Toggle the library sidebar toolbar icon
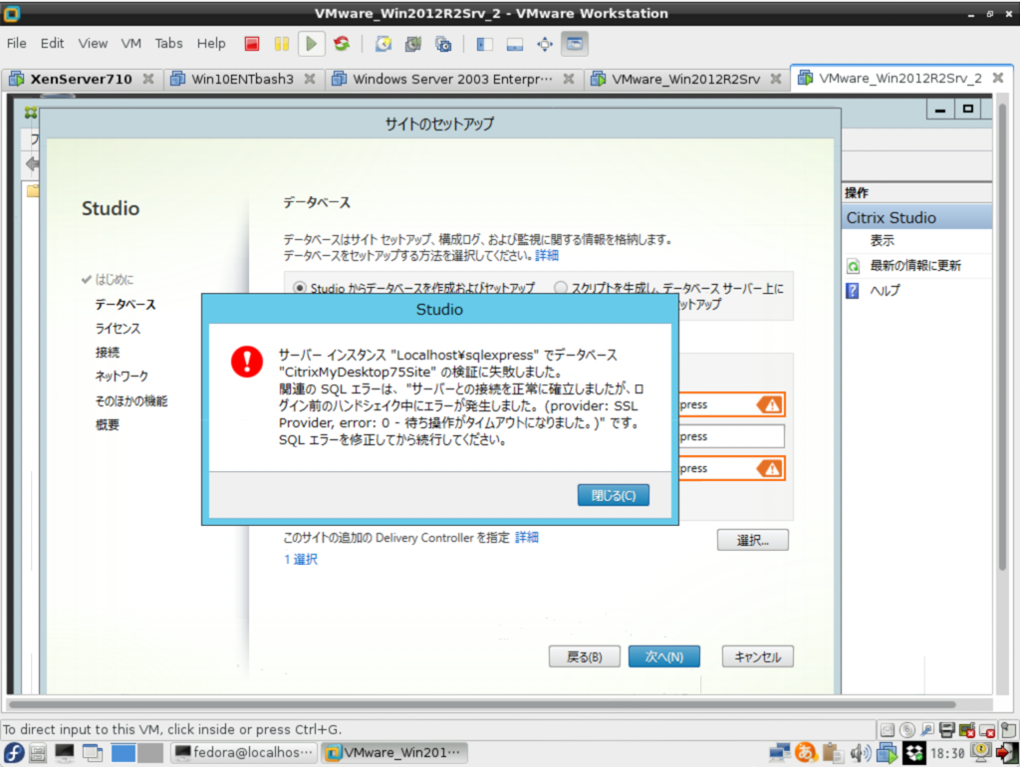 (x=485, y=44)
